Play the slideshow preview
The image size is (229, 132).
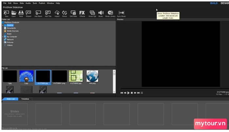[128, 93]
